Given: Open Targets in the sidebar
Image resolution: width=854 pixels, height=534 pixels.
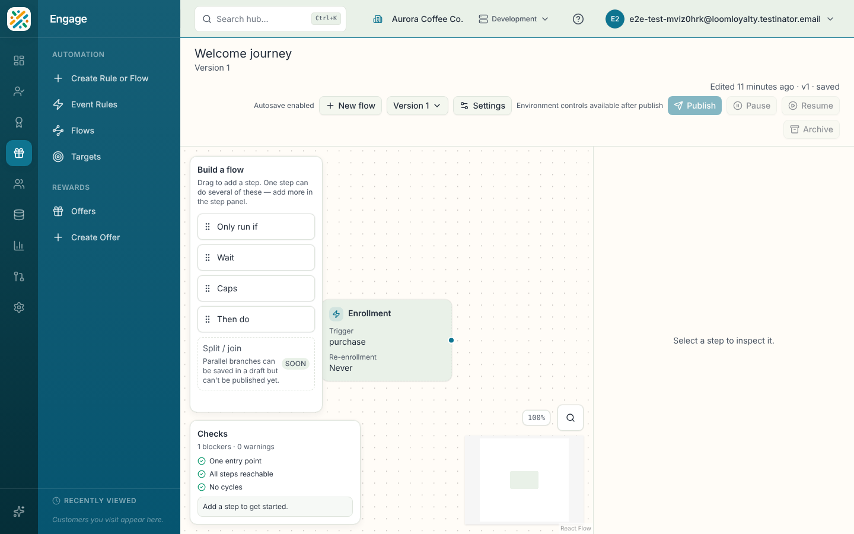Looking at the screenshot, I should click(109, 157).
